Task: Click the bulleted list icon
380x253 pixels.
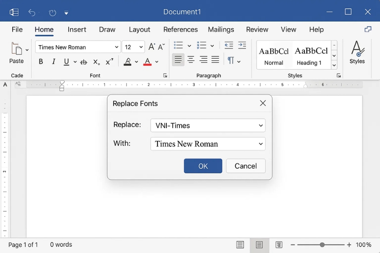Action: (x=178, y=45)
